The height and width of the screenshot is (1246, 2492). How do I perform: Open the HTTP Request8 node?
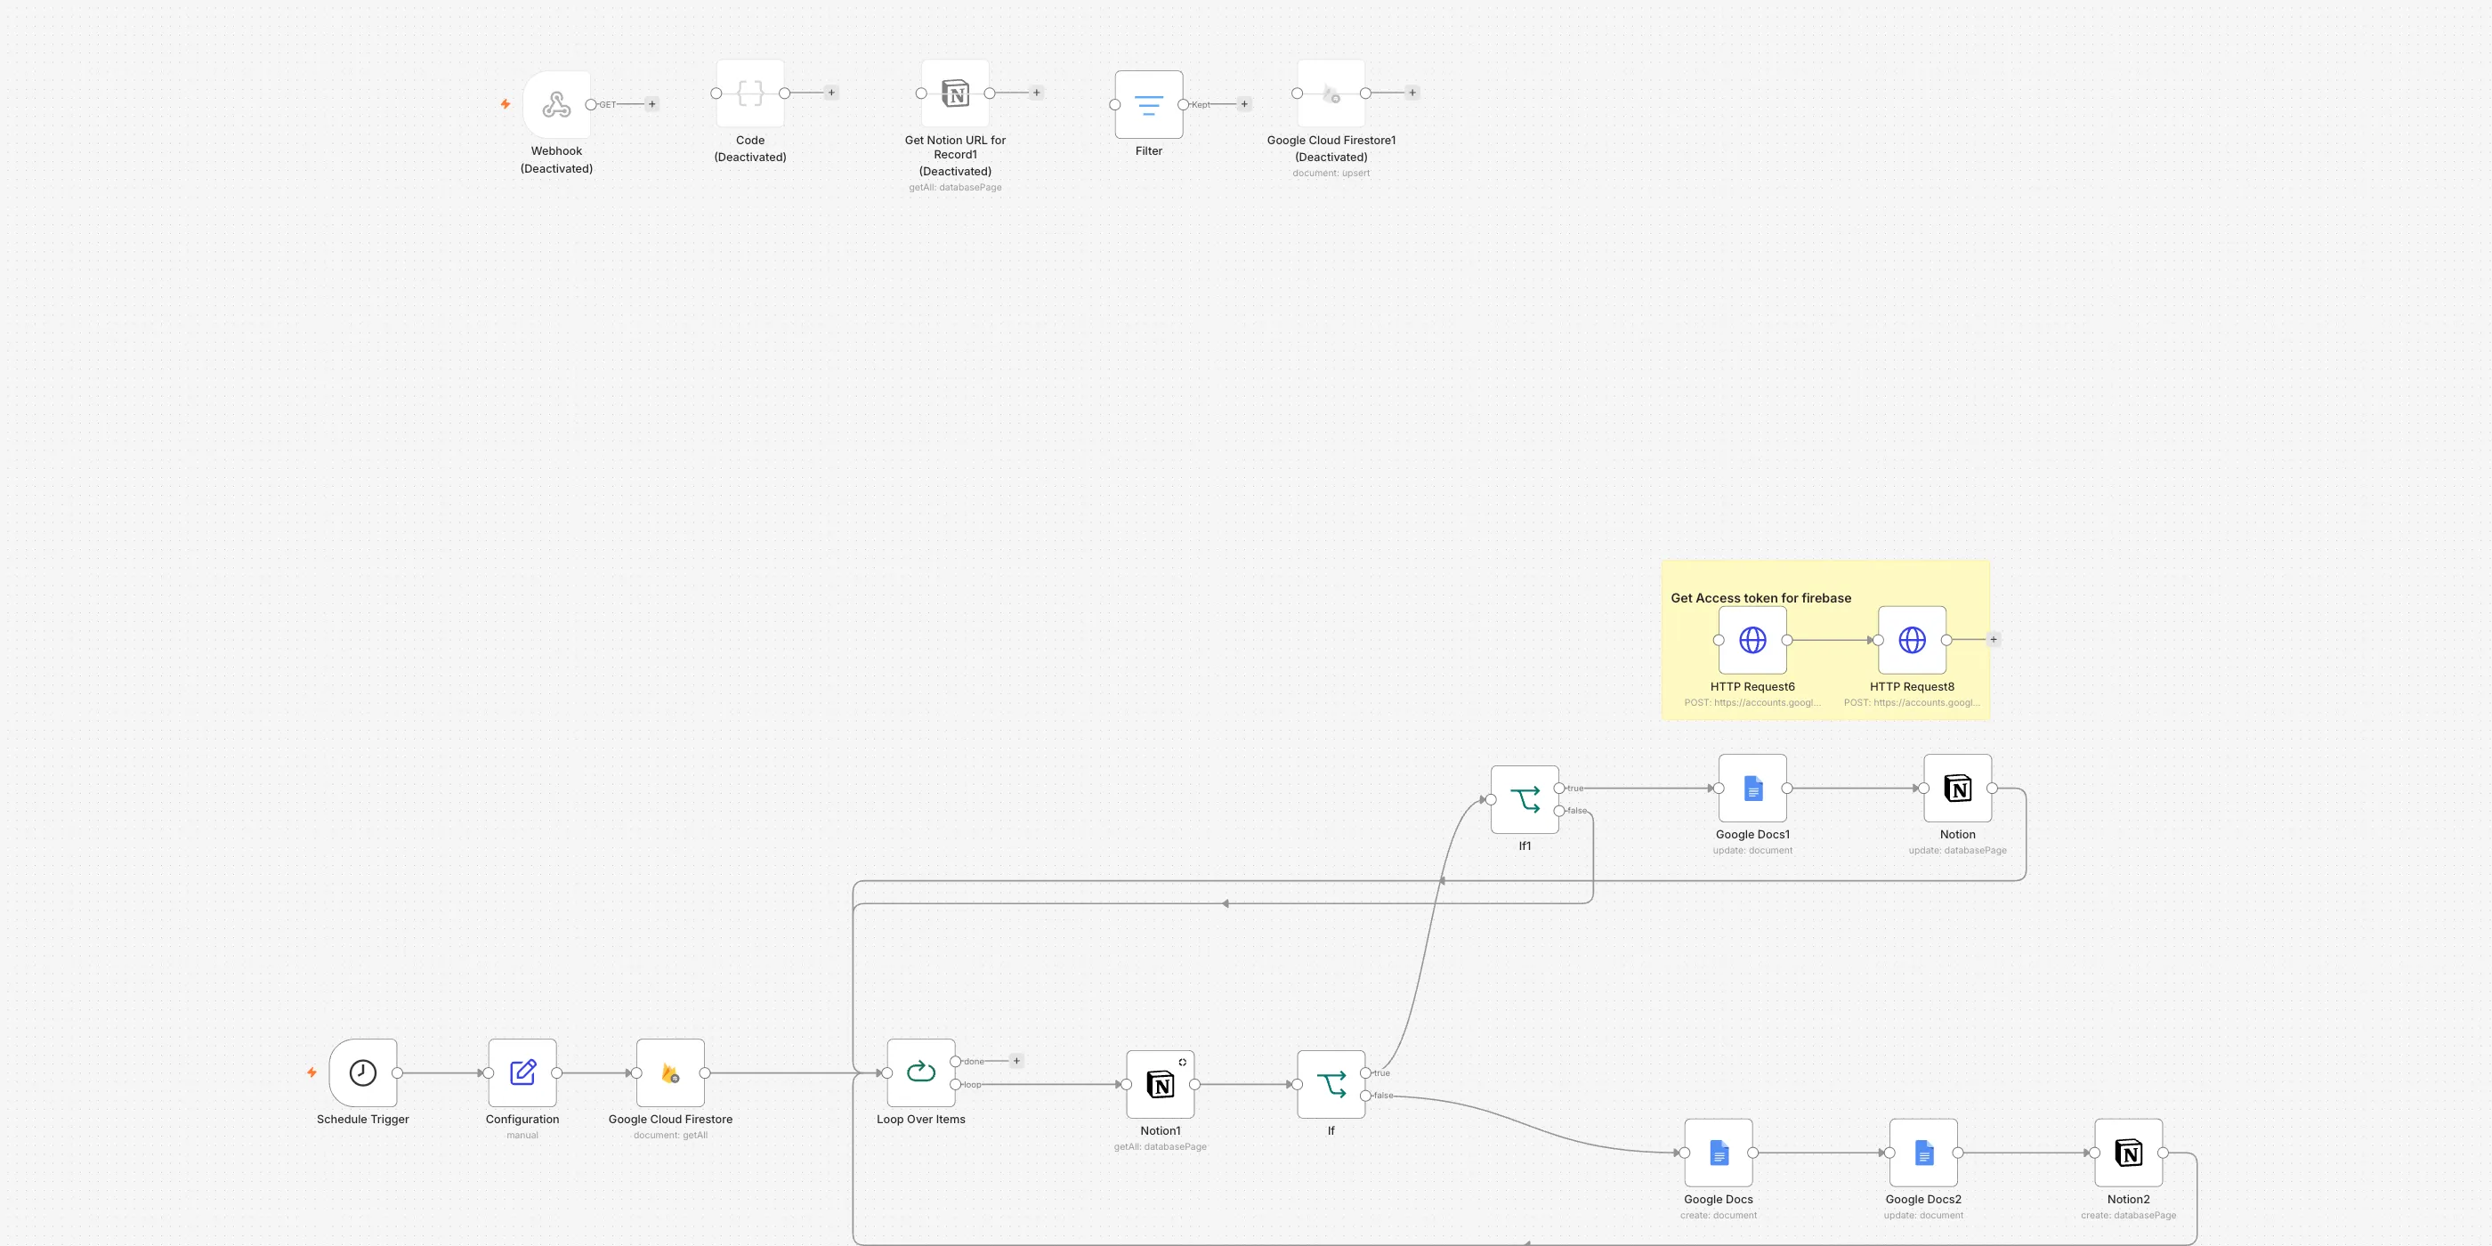(1912, 639)
